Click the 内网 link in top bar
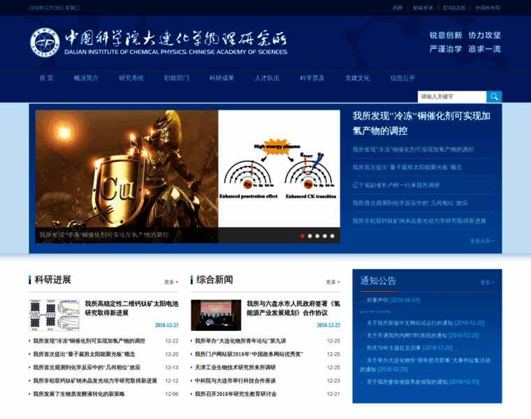 (x=398, y=8)
